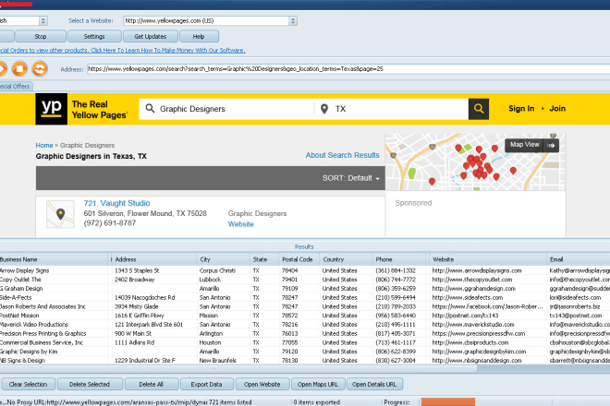Click Delete Selected button
The height and width of the screenshot is (406, 610).
click(90, 384)
